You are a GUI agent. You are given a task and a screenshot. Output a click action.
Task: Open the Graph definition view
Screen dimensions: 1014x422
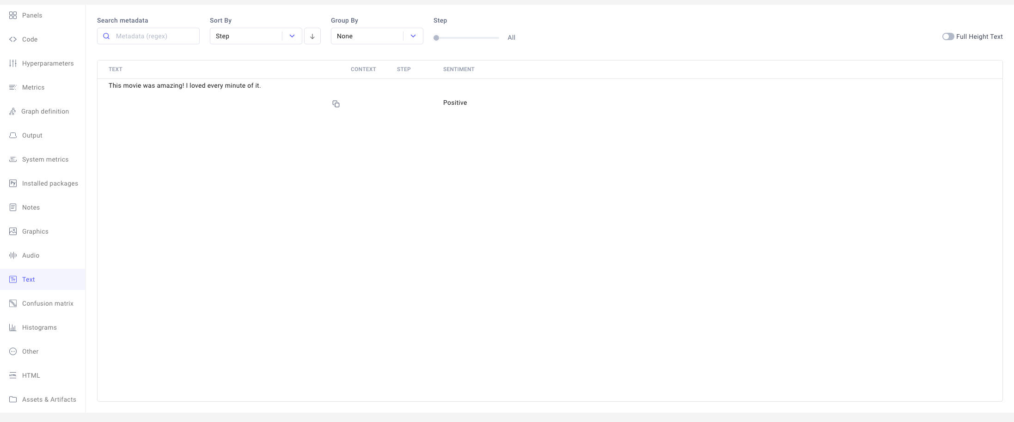(x=44, y=111)
